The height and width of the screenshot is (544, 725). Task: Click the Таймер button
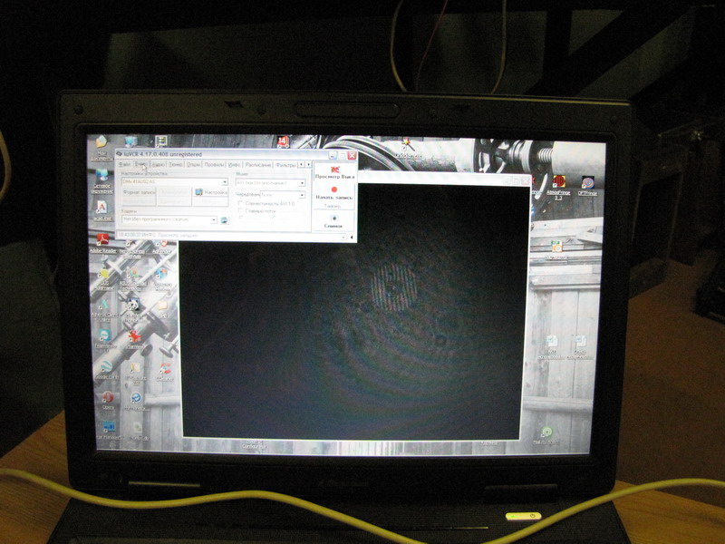[x=333, y=206]
